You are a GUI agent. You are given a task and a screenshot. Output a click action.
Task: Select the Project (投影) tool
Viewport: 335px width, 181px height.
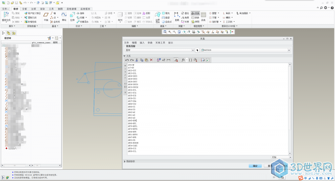click(x=146, y=13)
